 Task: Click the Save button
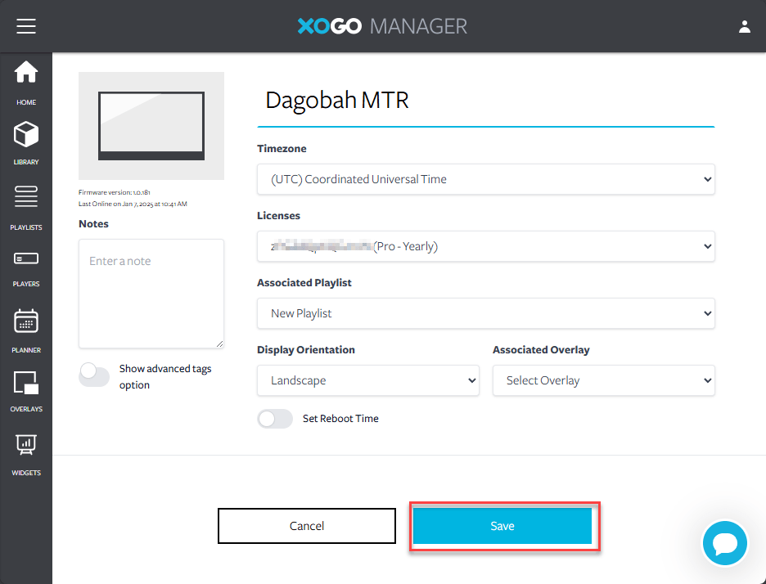point(502,526)
